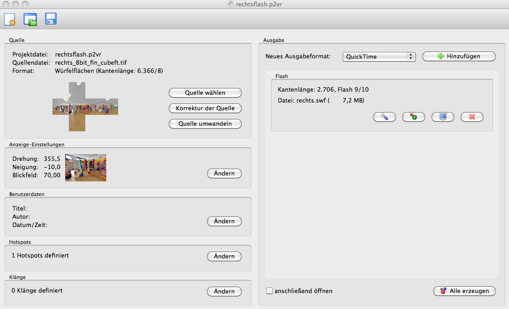The height and width of the screenshot is (309, 509).
Task: Delete the Flash output (red X)
Action: [472, 117]
